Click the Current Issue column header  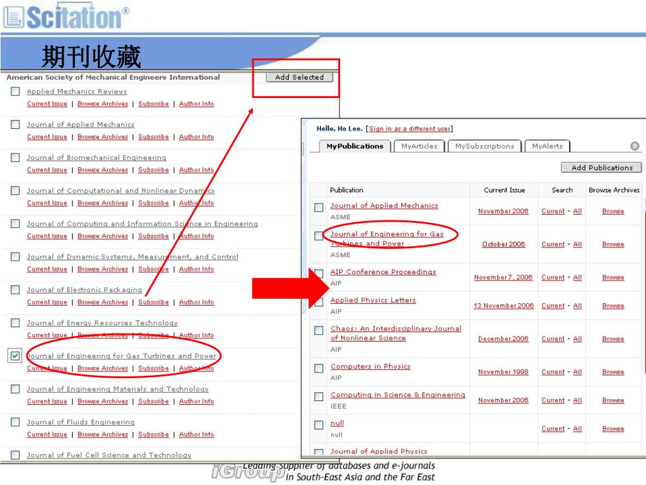[x=504, y=190]
